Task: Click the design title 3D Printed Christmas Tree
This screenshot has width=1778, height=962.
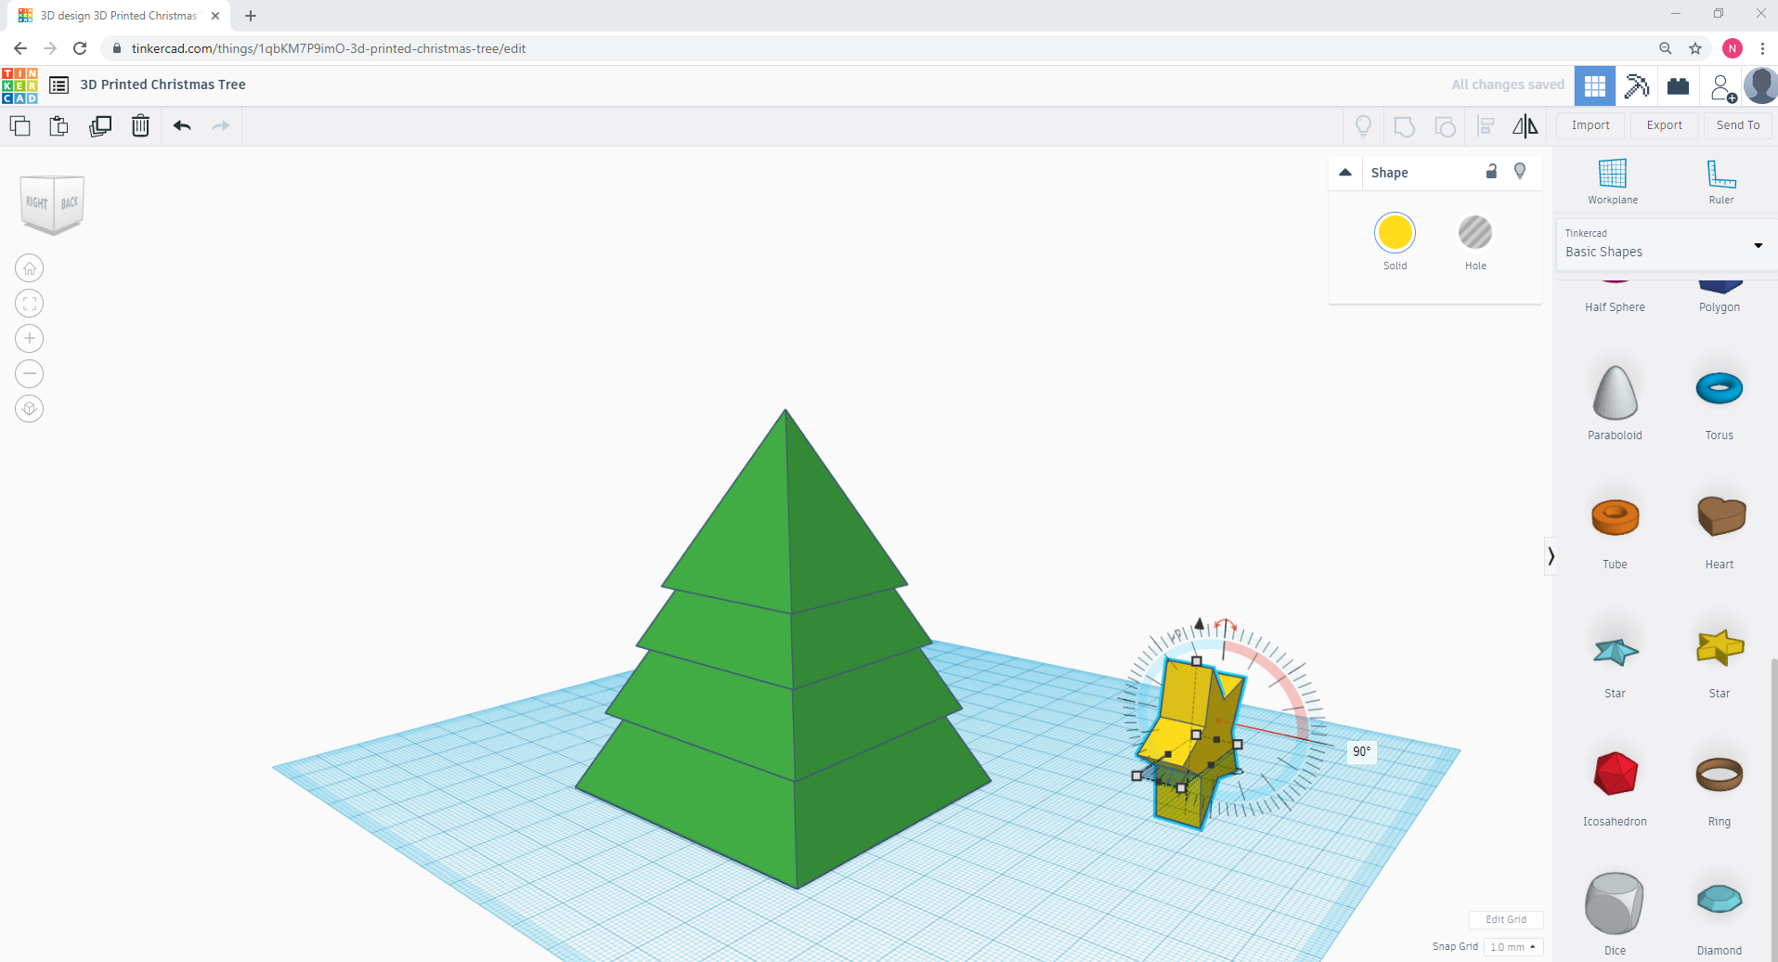Action: 162,84
